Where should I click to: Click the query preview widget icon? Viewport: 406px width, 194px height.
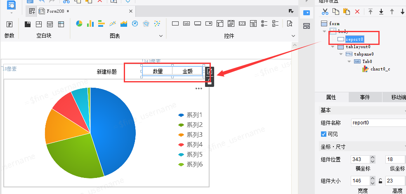[x=290, y=23]
